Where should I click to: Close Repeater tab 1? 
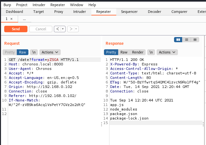coord(11,19)
